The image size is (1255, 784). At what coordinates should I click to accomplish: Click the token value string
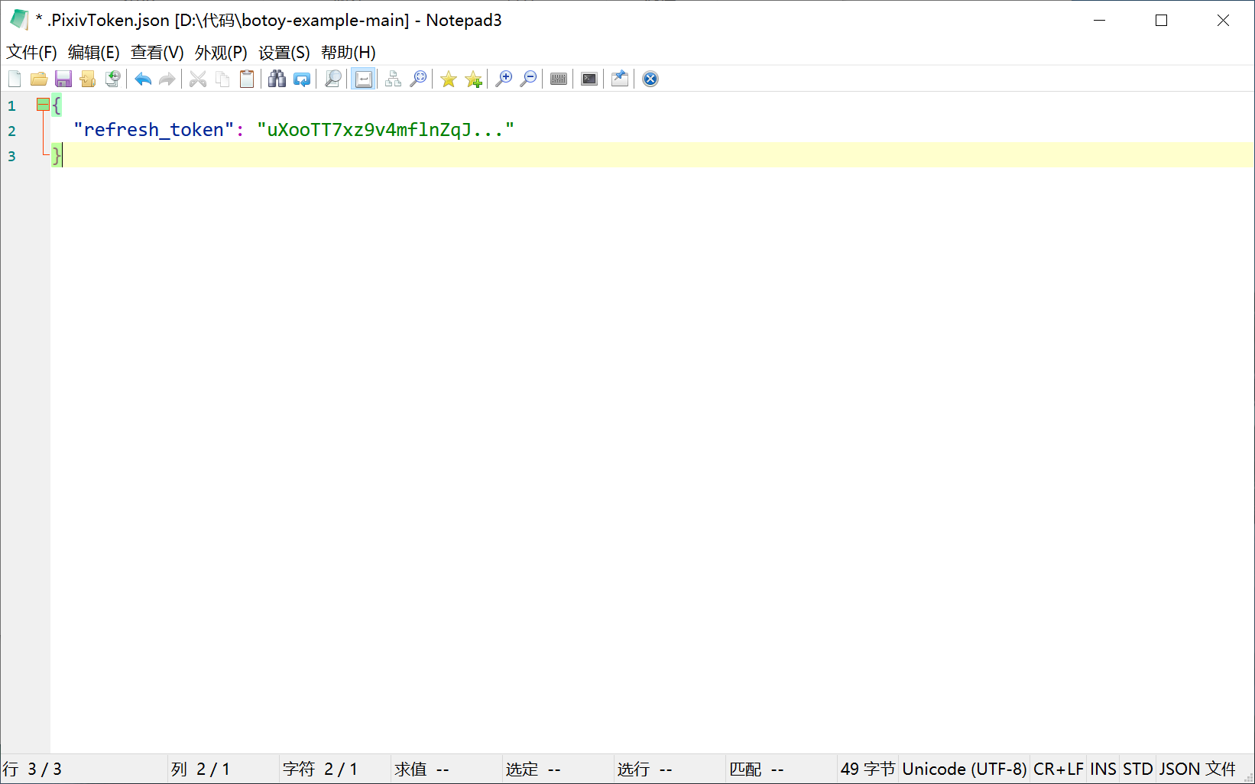coord(386,130)
